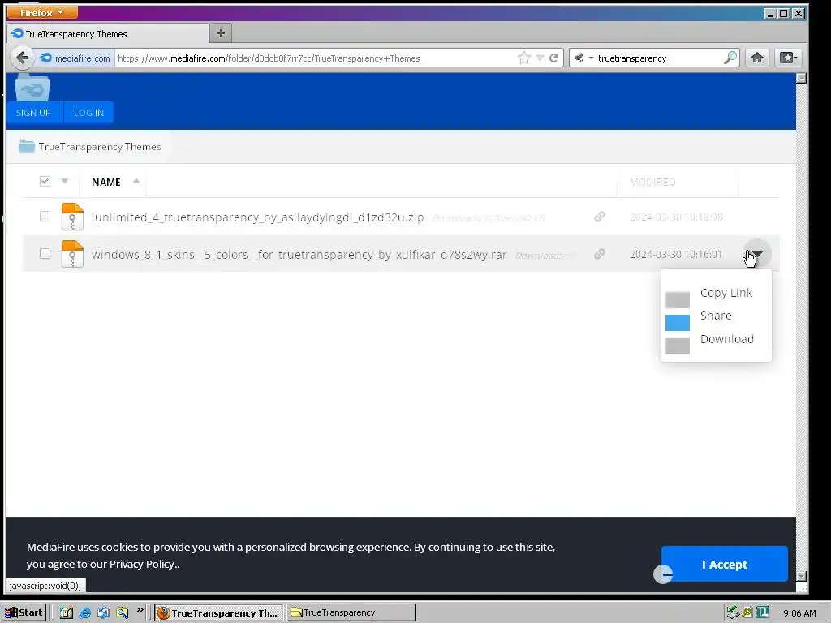Click the search magnifier icon

click(730, 58)
